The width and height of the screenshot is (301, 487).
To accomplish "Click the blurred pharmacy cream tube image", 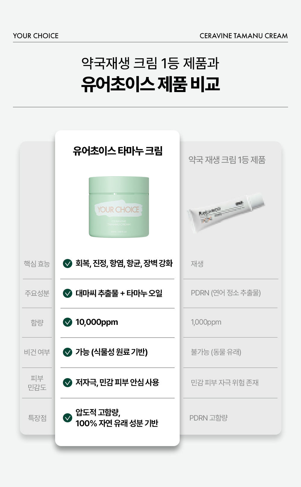I will click(226, 212).
